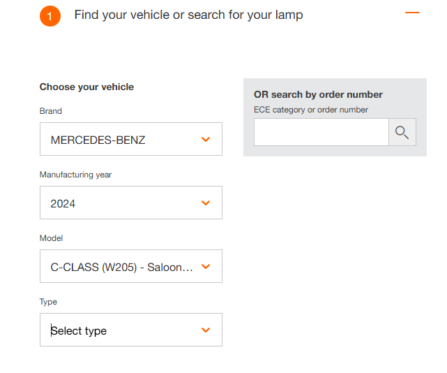Click the Model field label
Viewport: 447px width, 373px height.
[51, 238]
